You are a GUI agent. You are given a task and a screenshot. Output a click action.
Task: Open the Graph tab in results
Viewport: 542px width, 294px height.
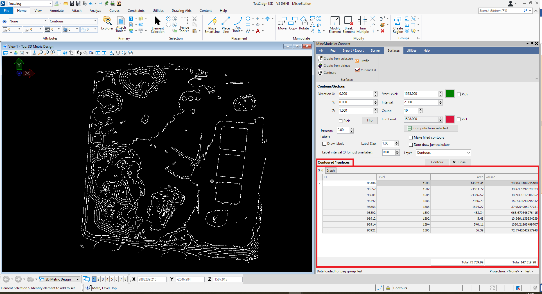coord(330,171)
